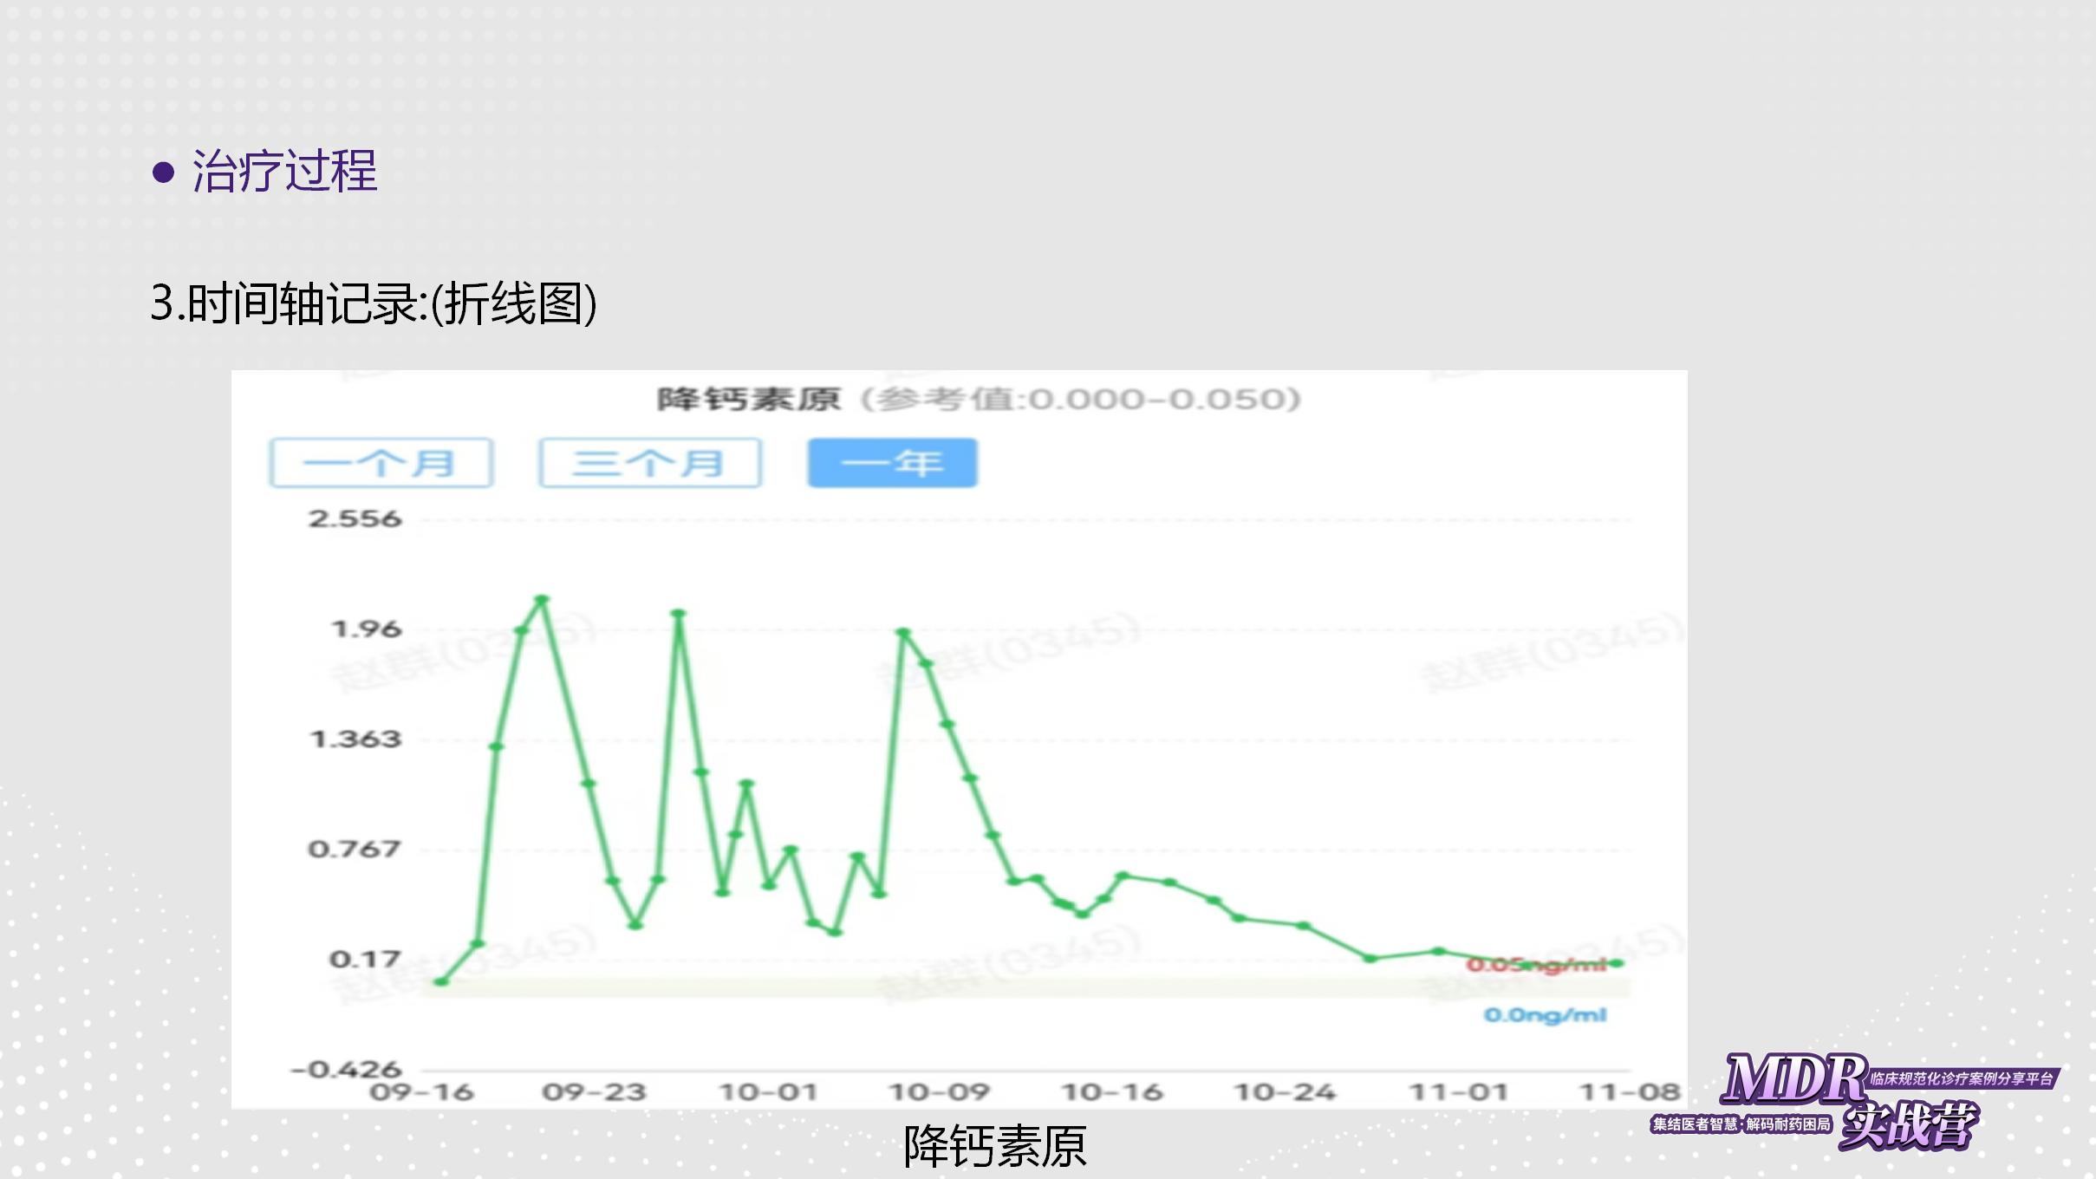Click the 09-23 date on x-axis
2096x1179 pixels.
(x=595, y=1092)
